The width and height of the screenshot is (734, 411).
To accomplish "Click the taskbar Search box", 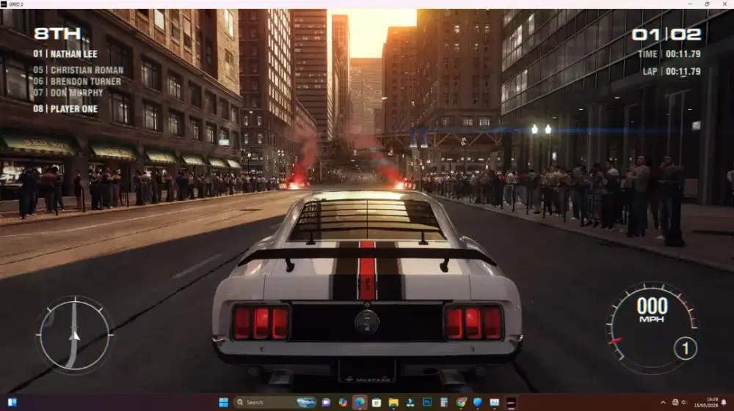I will point(275,402).
